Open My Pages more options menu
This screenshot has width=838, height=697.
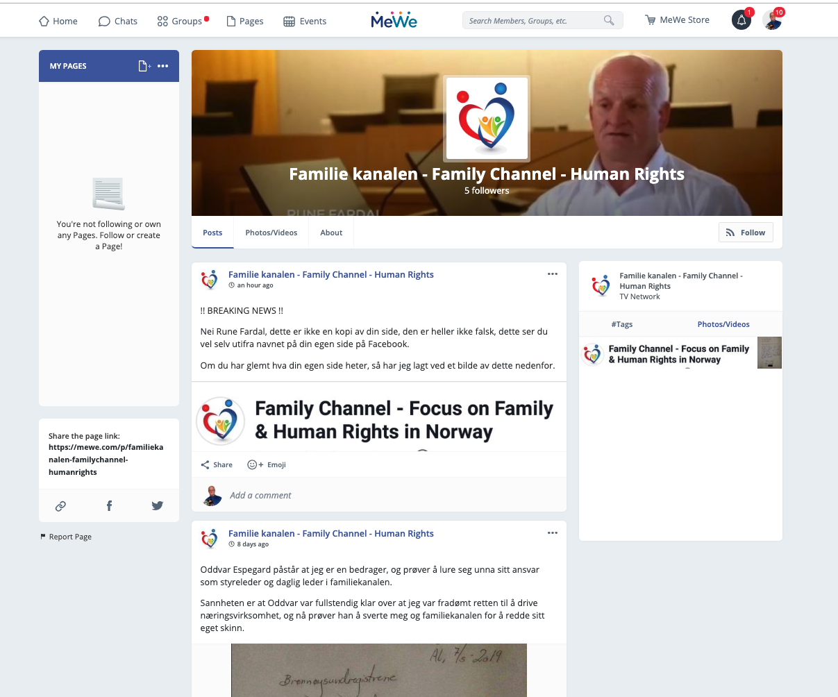click(x=163, y=66)
